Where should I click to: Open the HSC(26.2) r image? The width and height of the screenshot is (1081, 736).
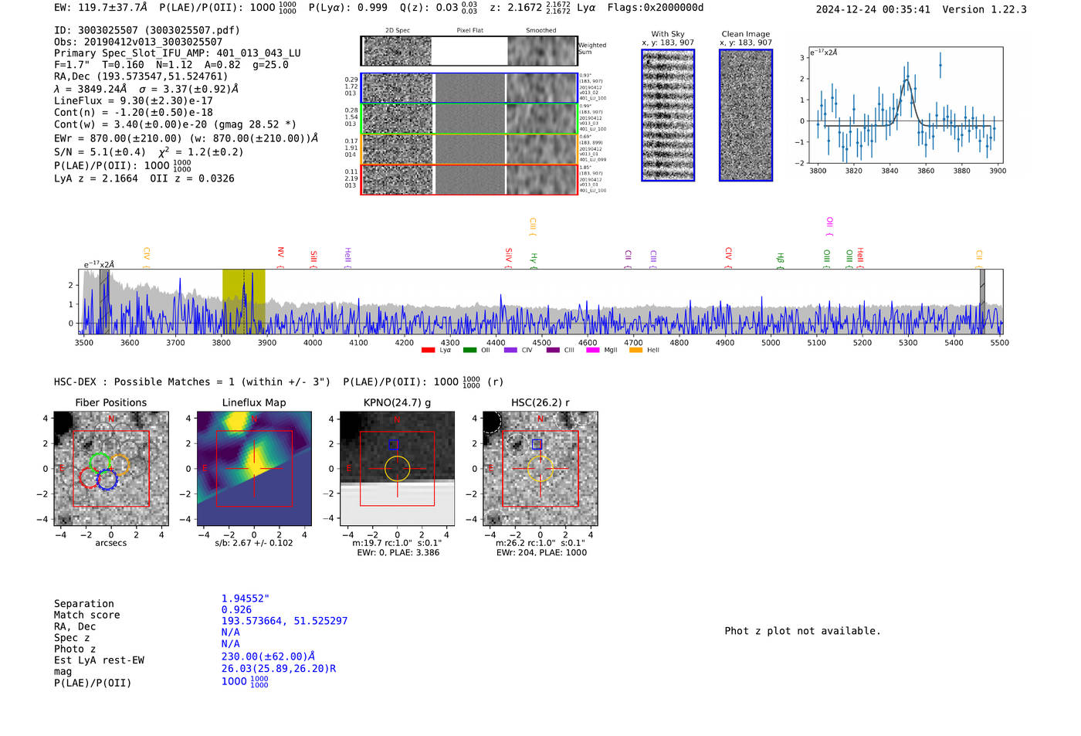540,469
